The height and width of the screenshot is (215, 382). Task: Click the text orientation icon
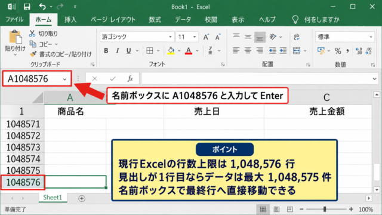[273, 37]
